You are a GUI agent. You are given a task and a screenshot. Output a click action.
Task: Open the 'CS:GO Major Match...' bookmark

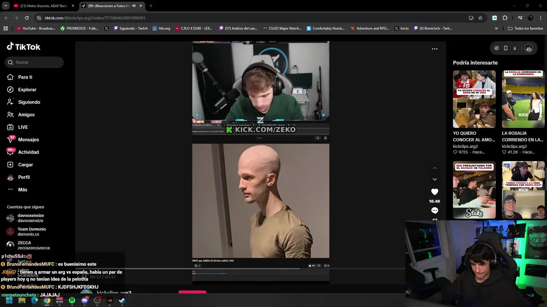coord(281,29)
